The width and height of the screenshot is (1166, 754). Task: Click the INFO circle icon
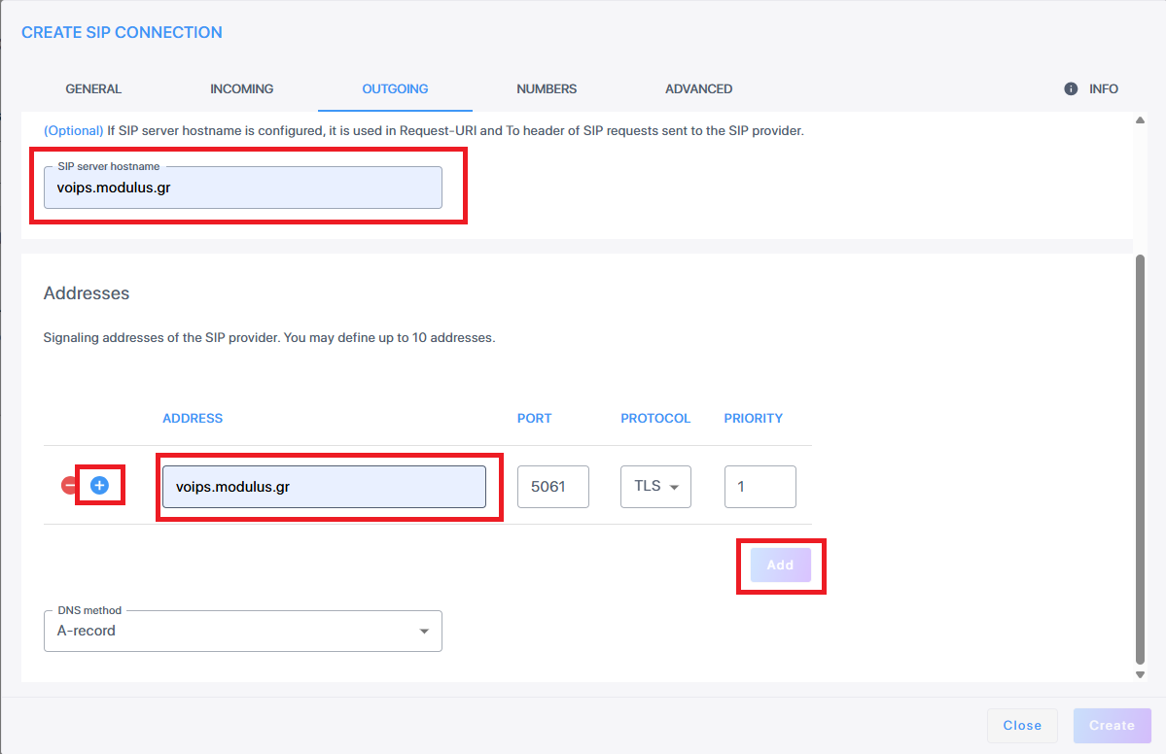coord(1071,88)
